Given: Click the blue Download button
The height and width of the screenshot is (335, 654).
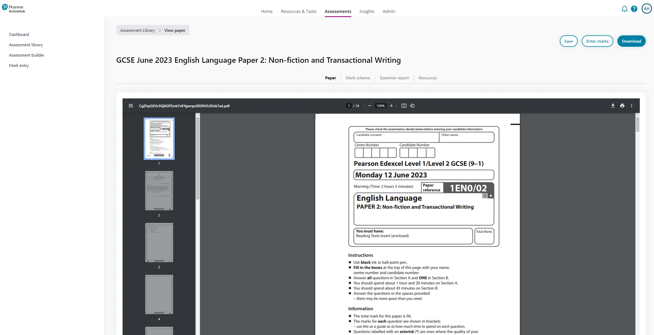Looking at the screenshot, I should (631, 41).
